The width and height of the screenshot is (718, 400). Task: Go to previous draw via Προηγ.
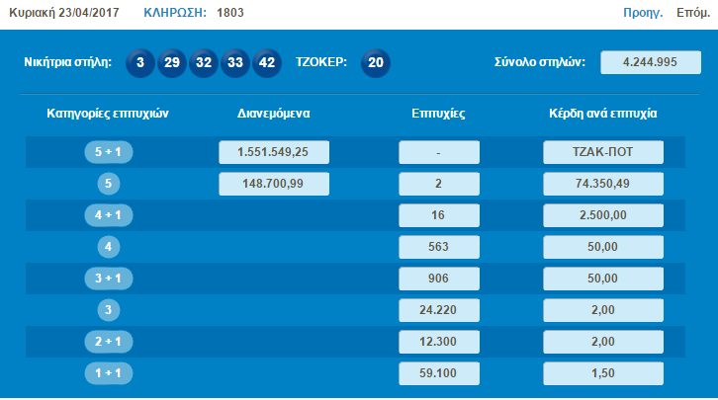point(643,13)
